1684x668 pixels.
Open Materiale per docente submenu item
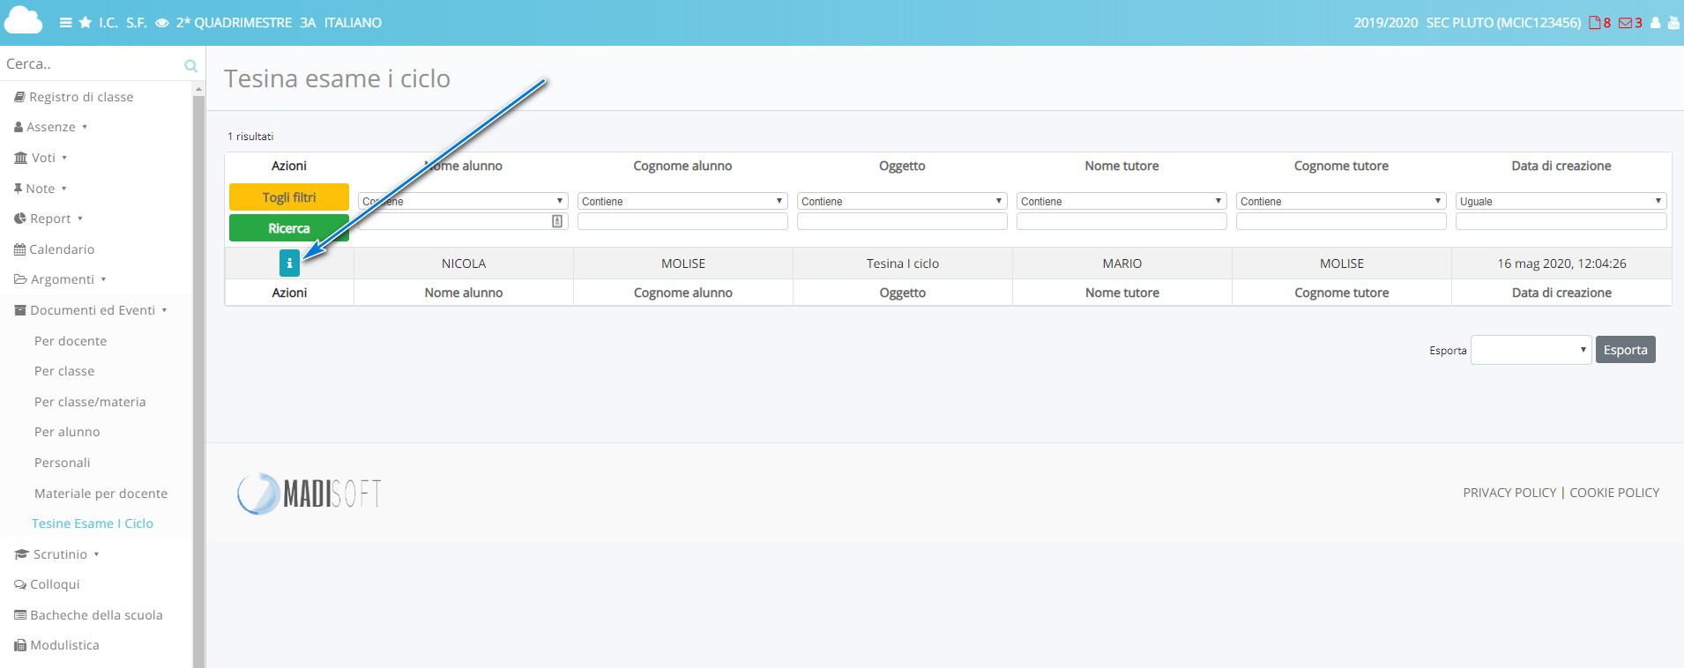(x=101, y=494)
